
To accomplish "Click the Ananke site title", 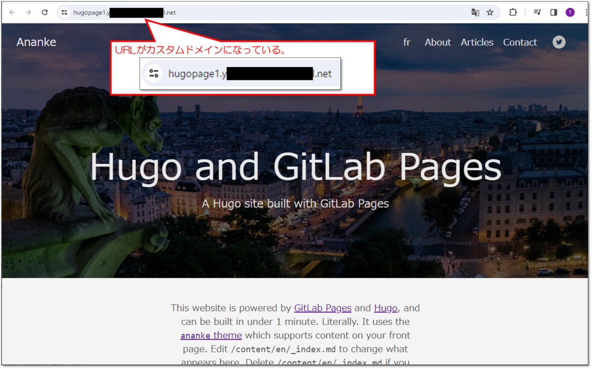I will click(37, 42).
